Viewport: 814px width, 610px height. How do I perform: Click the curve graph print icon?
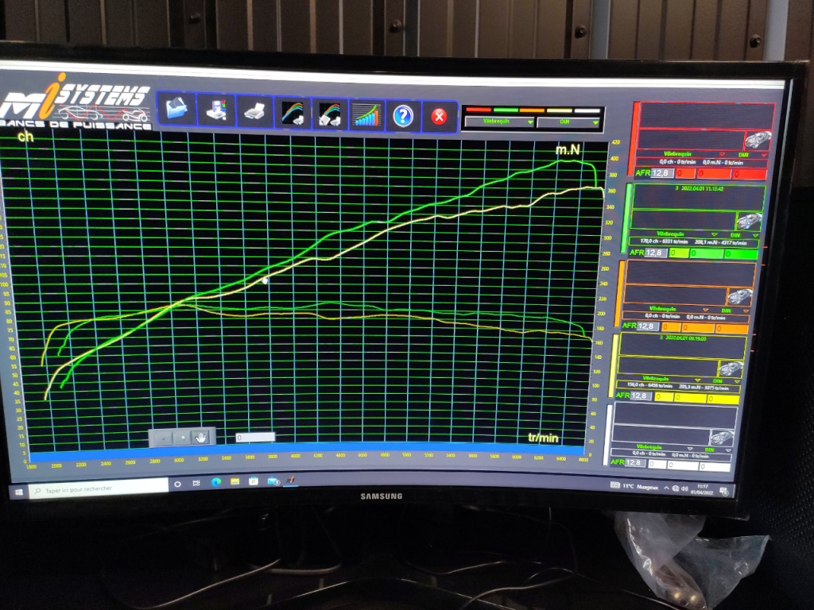(x=293, y=114)
